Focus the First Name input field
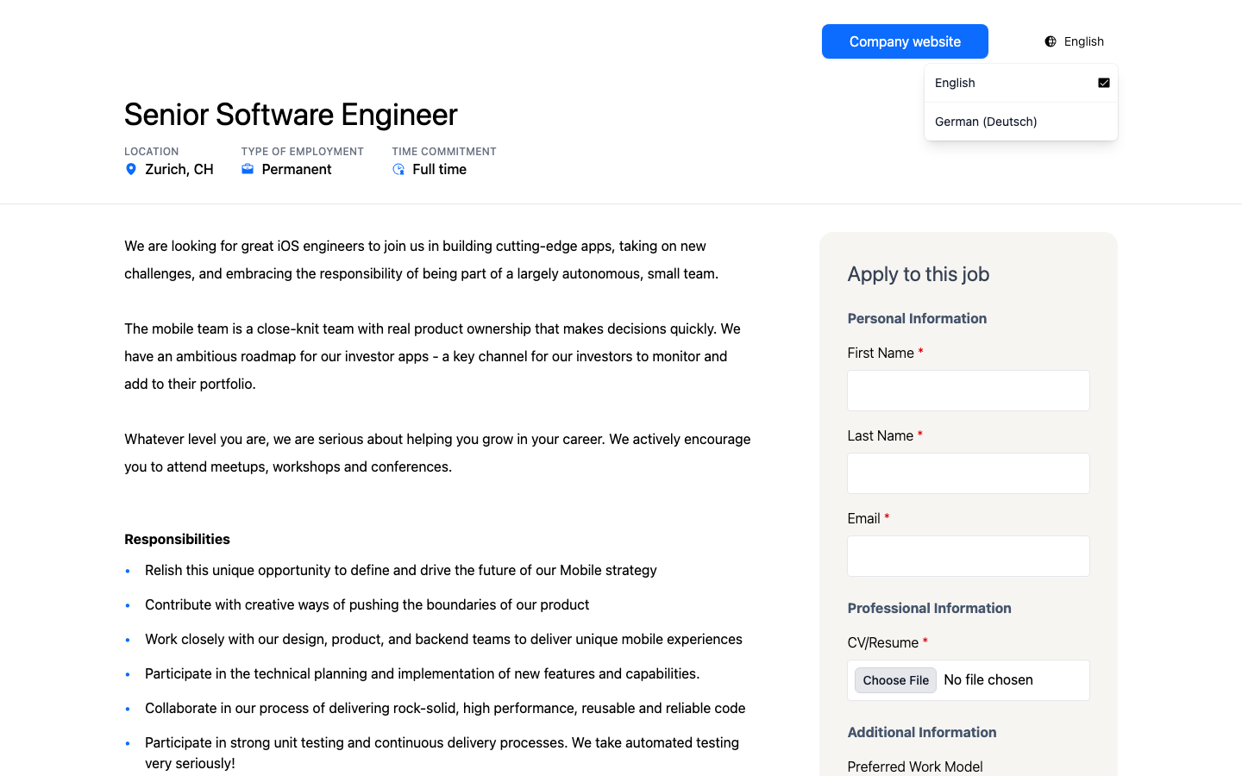Screen dimensions: 1242x776 969,391
